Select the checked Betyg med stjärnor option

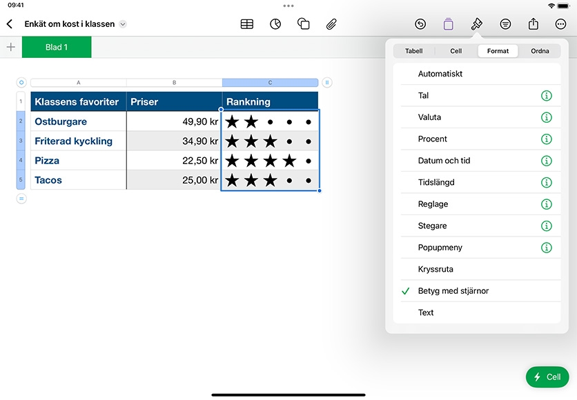(477, 291)
